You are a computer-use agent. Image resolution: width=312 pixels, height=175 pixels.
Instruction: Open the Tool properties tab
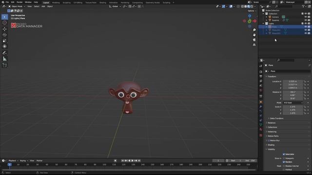pyautogui.click(x=261, y=66)
